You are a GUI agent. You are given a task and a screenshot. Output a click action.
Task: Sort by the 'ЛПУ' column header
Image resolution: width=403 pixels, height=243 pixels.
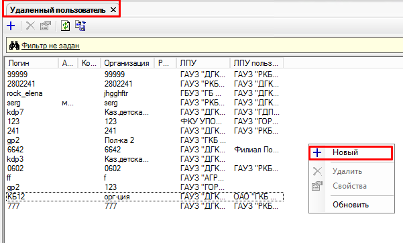pyautogui.click(x=203, y=63)
